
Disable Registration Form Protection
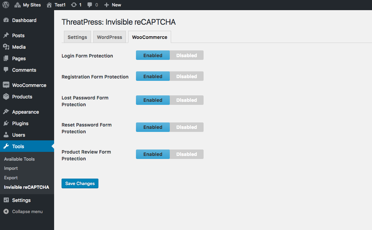pos(186,76)
